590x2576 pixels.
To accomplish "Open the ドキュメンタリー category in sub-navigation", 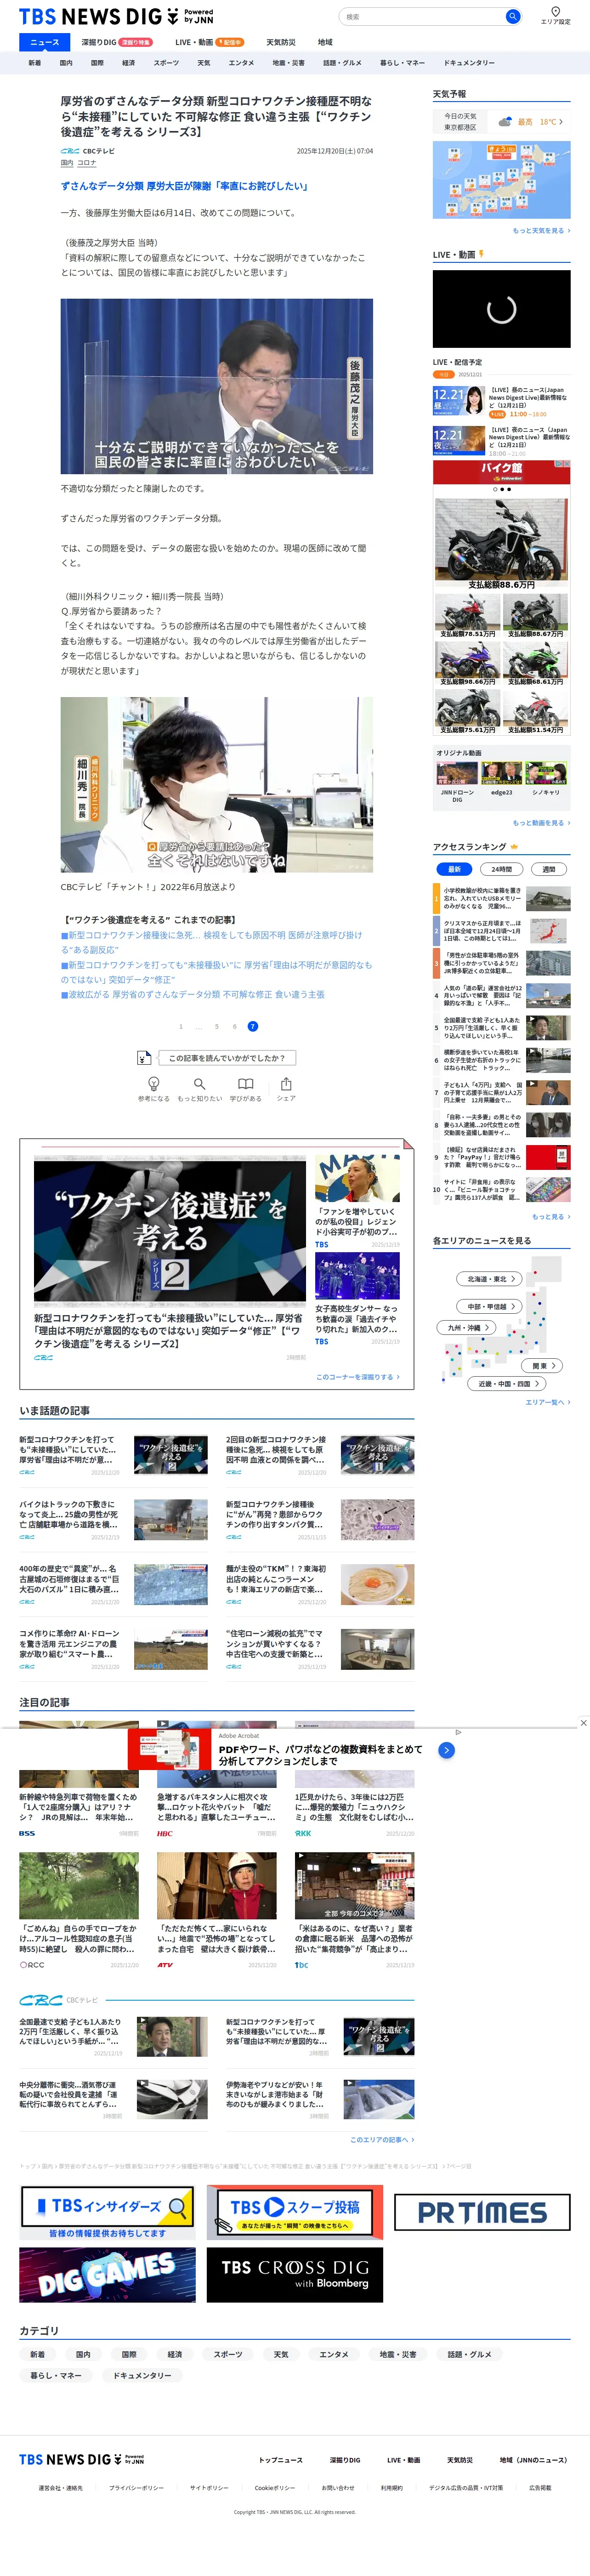I will click(x=469, y=63).
